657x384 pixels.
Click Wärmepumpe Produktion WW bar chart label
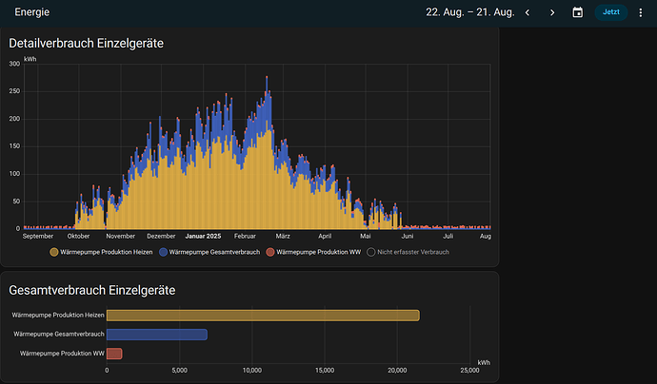pyautogui.click(x=62, y=354)
